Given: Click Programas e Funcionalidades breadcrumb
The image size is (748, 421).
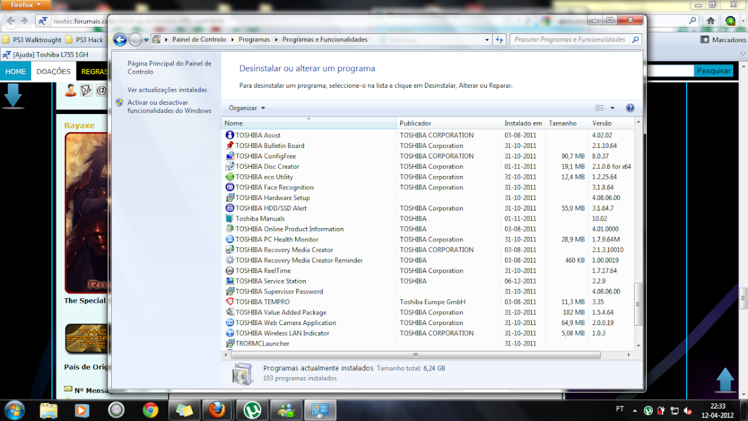Looking at the screenshot, I should (325, 40).
